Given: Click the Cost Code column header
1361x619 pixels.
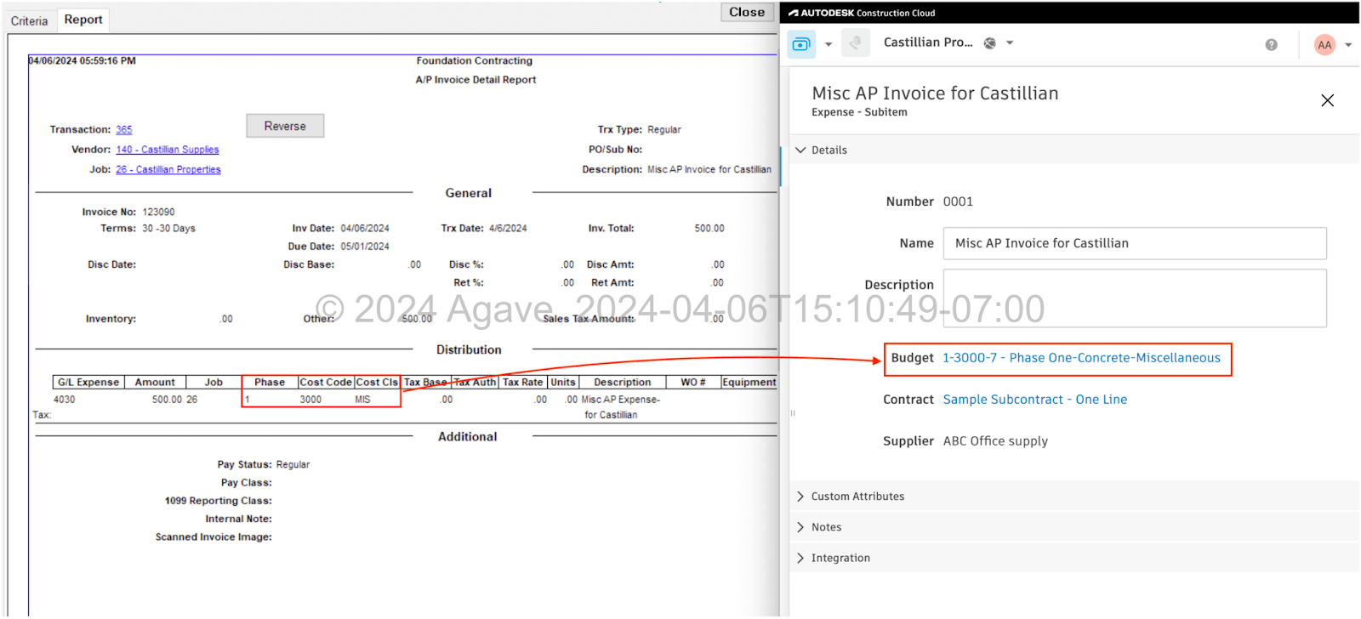Looking at the screenshot, I should pos(326,383).
